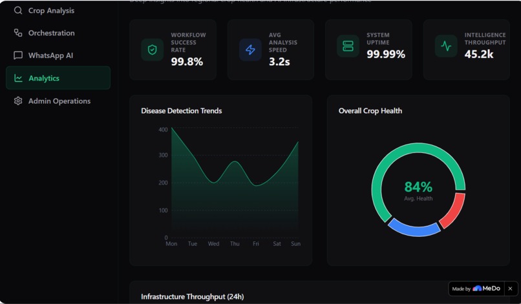This screenshot has width=521, height=304.
Task: Open Orchestration in the sidebar
Action: [58, 33]
